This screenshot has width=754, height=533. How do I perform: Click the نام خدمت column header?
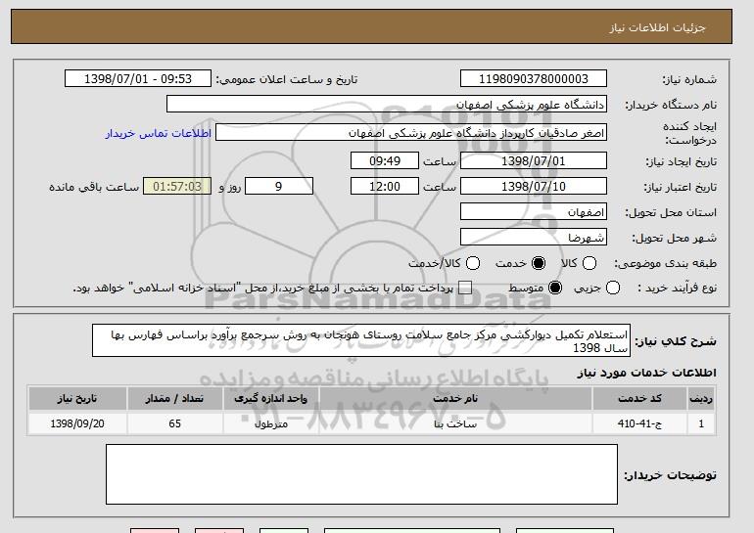455,399
